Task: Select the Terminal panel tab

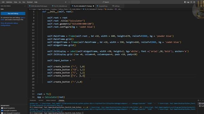Action: pos(62,100)
